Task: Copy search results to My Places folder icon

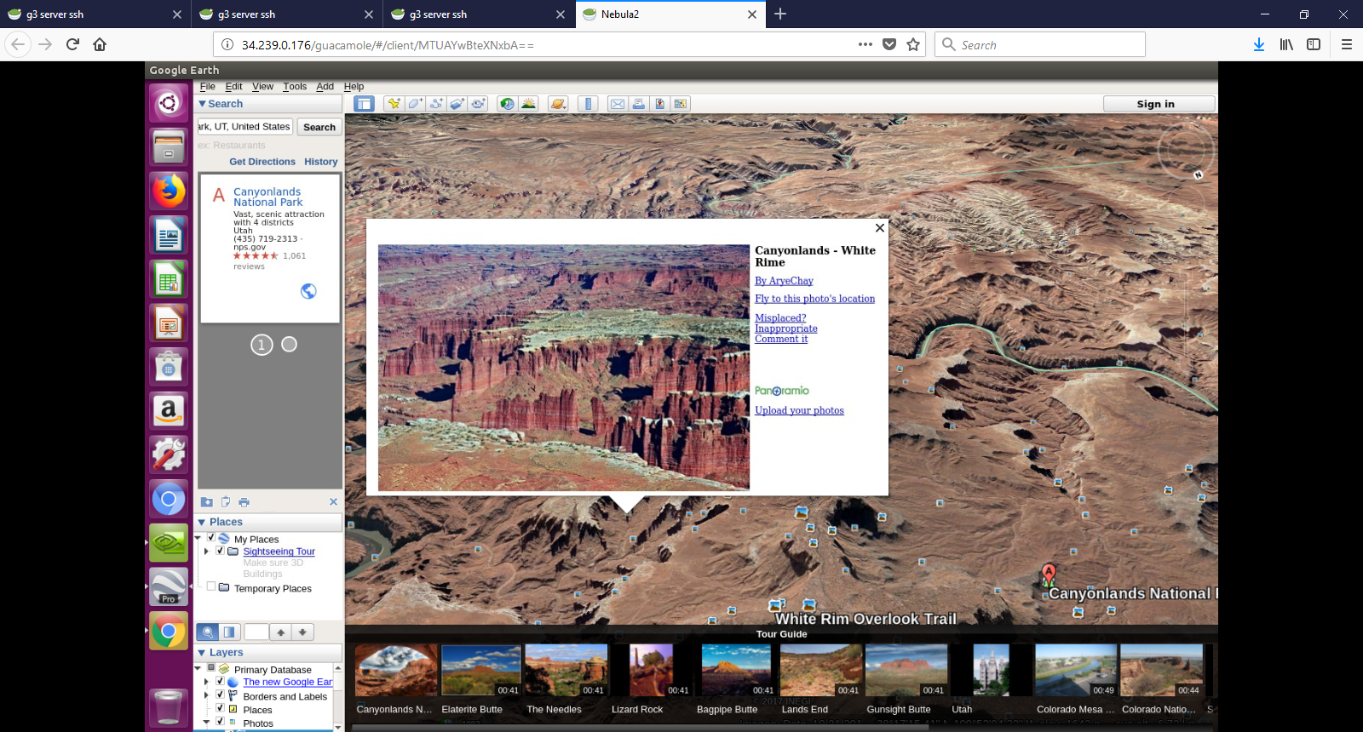Action: [x=206, y=502]
